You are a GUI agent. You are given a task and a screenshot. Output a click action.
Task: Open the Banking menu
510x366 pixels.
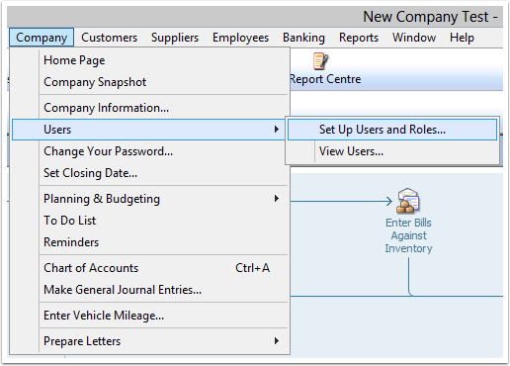pyautogui.click(x=303, y=38)
